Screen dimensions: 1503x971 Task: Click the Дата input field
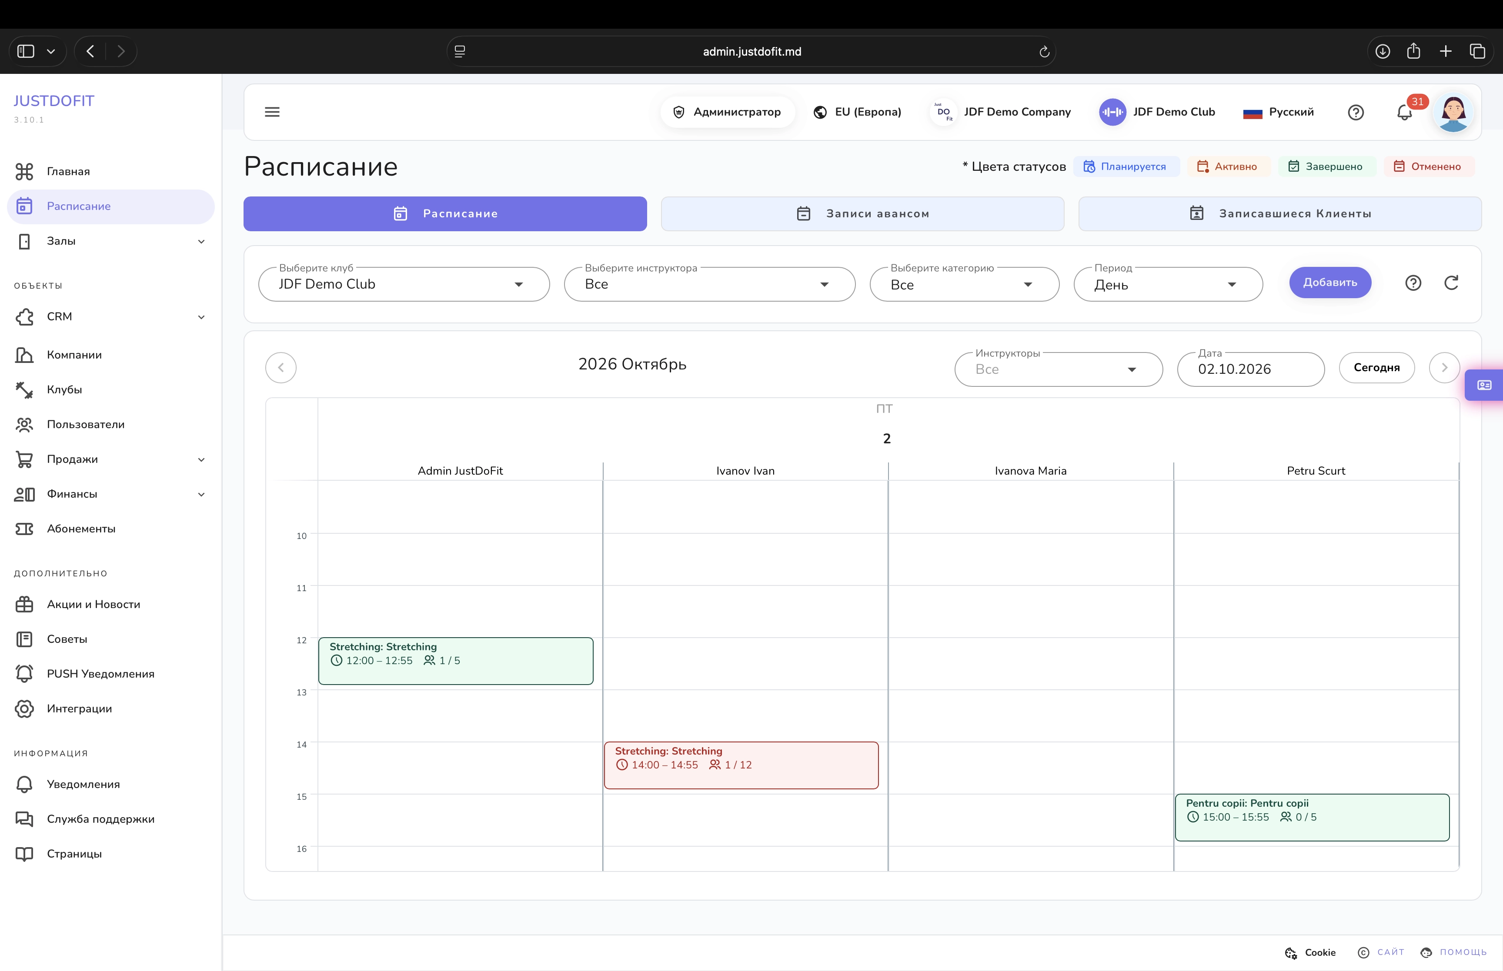[x=1250, y=369]
